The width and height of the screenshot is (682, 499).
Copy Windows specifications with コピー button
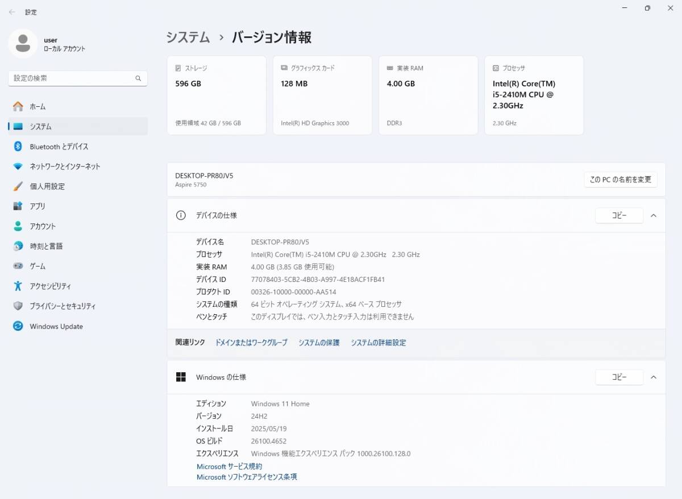tap(619, 377)
